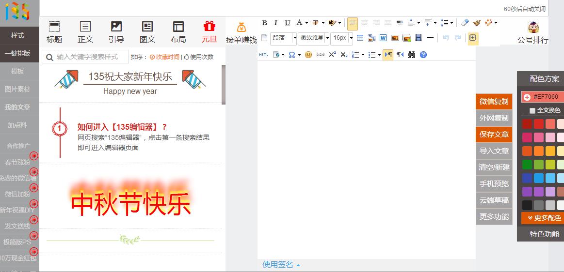564x272 pixels.
Task: Open 图片素材 in left sidebar
Action: pyautogui.click(x=17, y=90)
